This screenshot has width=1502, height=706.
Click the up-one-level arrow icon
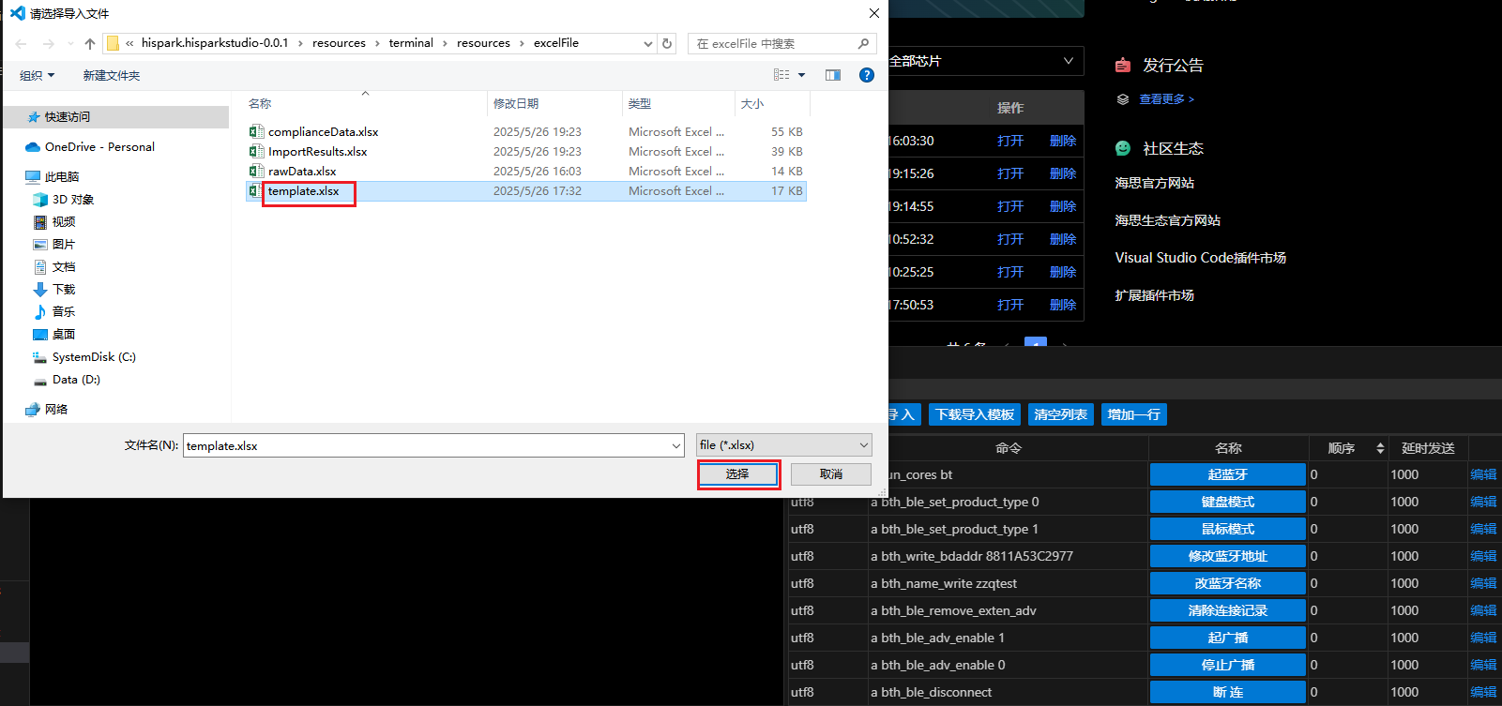coord(90,44)
